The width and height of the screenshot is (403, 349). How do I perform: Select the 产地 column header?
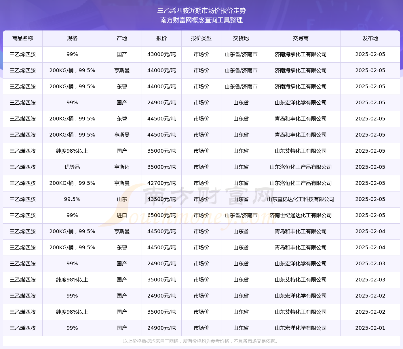(122, 38)
